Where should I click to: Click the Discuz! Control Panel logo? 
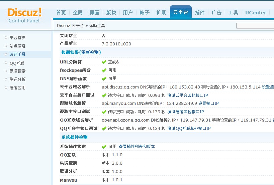[x=24, y=15]
